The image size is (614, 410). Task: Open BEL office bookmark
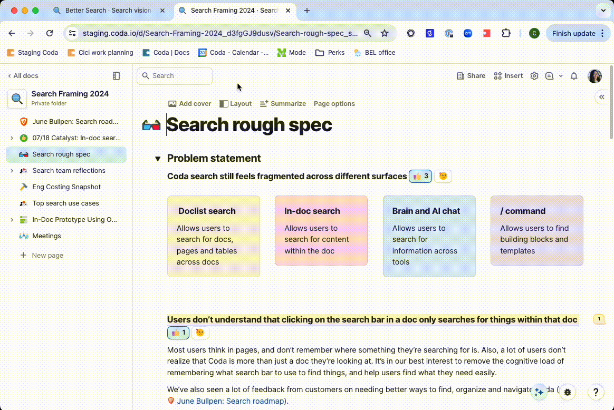coord(375,52)
